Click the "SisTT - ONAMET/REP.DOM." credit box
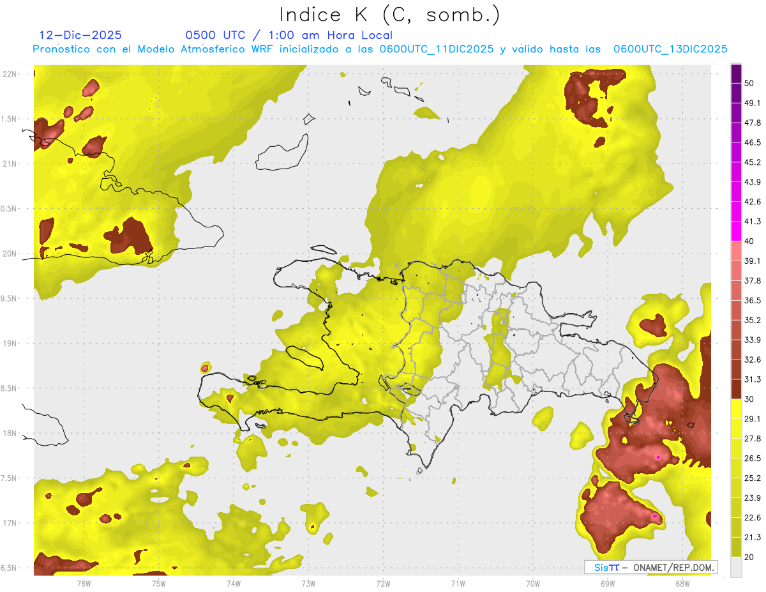766x592 pixels. coord(650,567)
